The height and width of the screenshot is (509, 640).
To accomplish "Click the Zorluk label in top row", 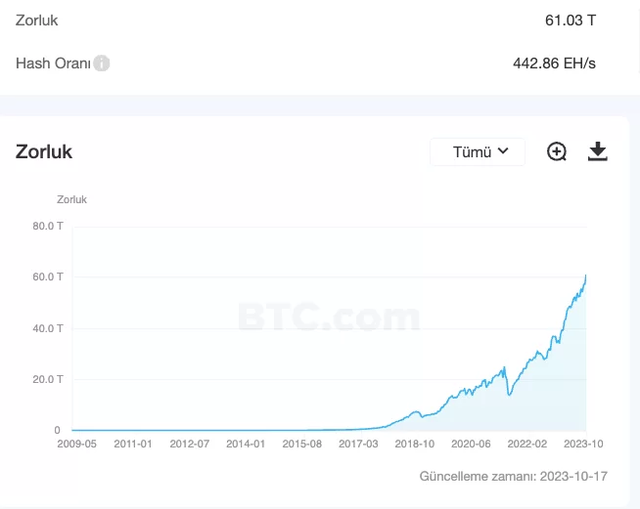I will point(37,20).
